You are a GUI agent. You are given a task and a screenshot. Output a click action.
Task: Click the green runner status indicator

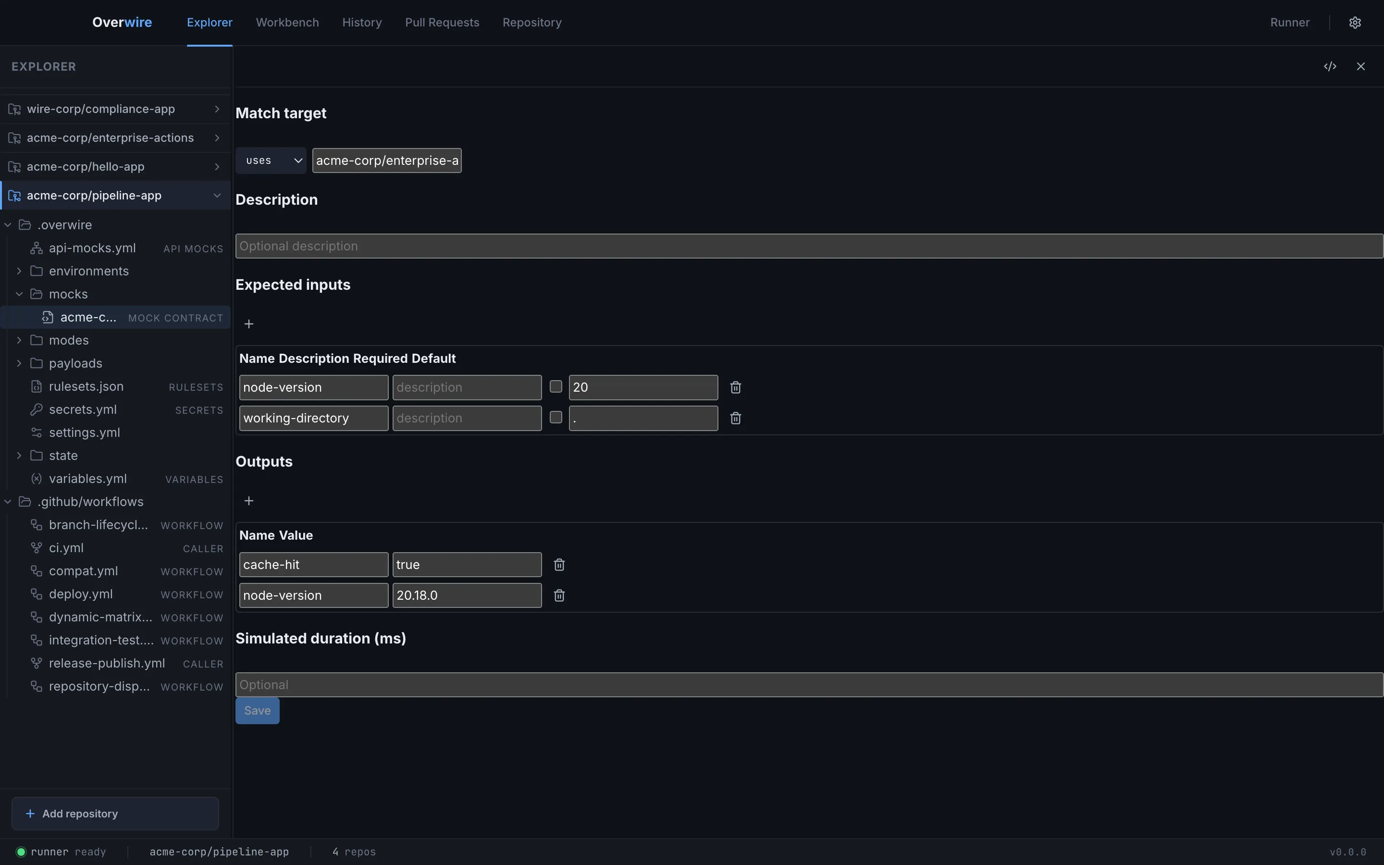click(21, 852)
